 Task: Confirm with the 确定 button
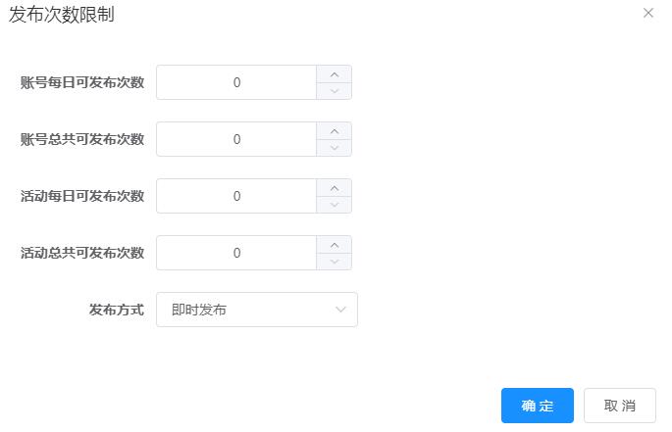pos(538,406)
